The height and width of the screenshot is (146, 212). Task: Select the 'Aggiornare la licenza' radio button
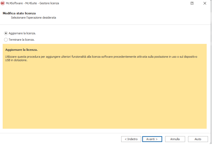(x=6, y=33)
